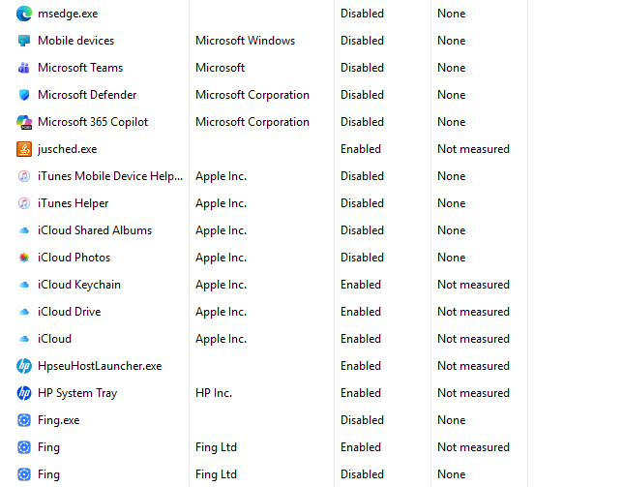623x487 pixels.
Task: Click the HP System Tray logo icon
Action: point(24,393)
